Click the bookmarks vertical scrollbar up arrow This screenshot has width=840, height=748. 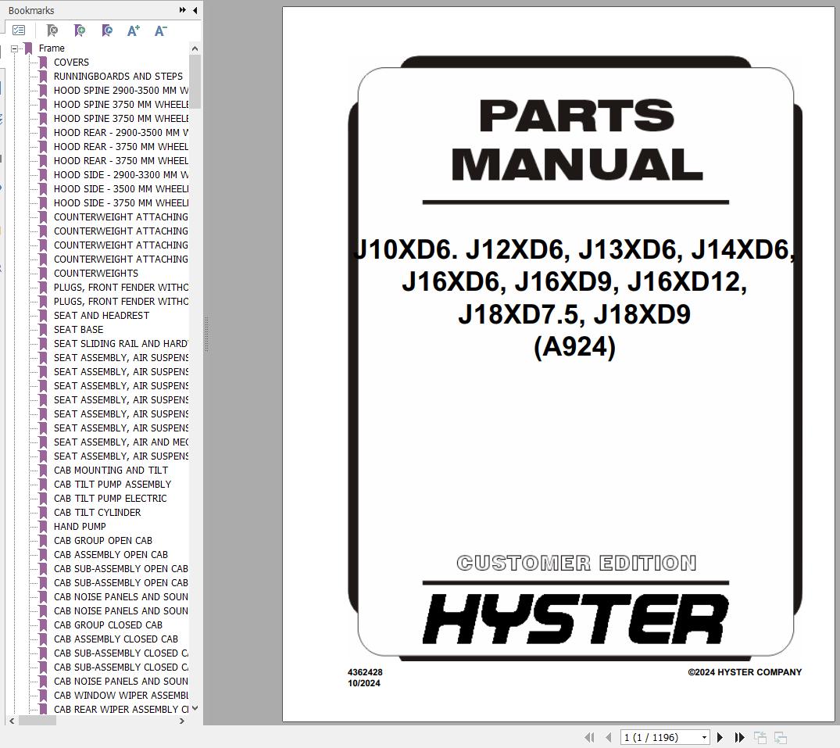pos(195,48)
